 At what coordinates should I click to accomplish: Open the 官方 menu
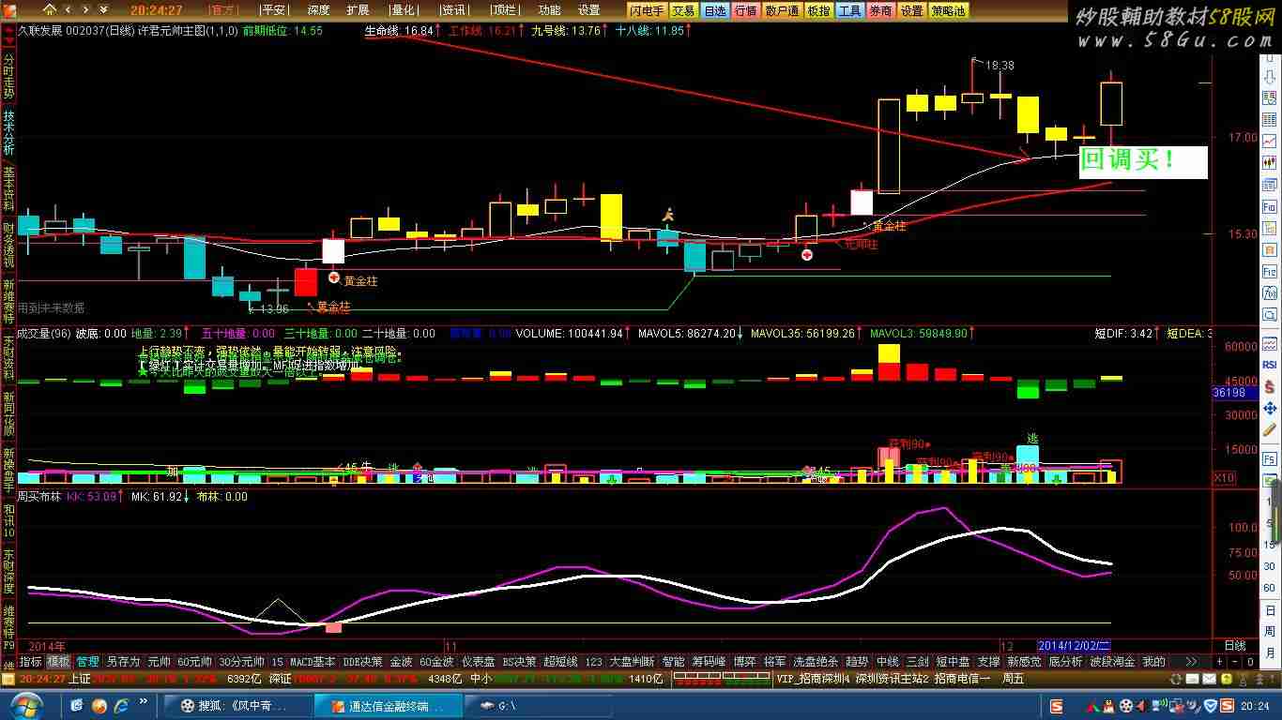coord(223,10)
